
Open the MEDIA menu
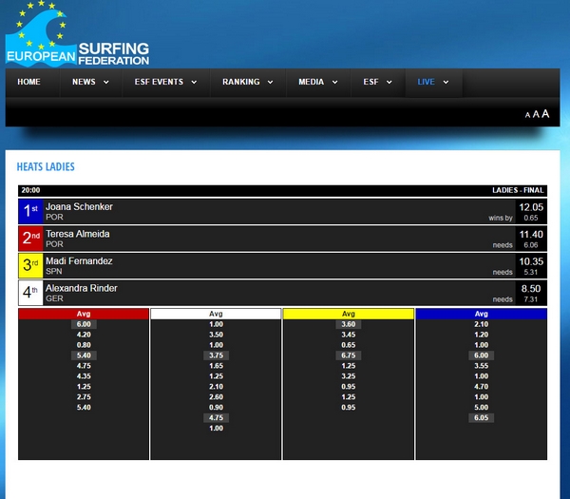(312, 82)
